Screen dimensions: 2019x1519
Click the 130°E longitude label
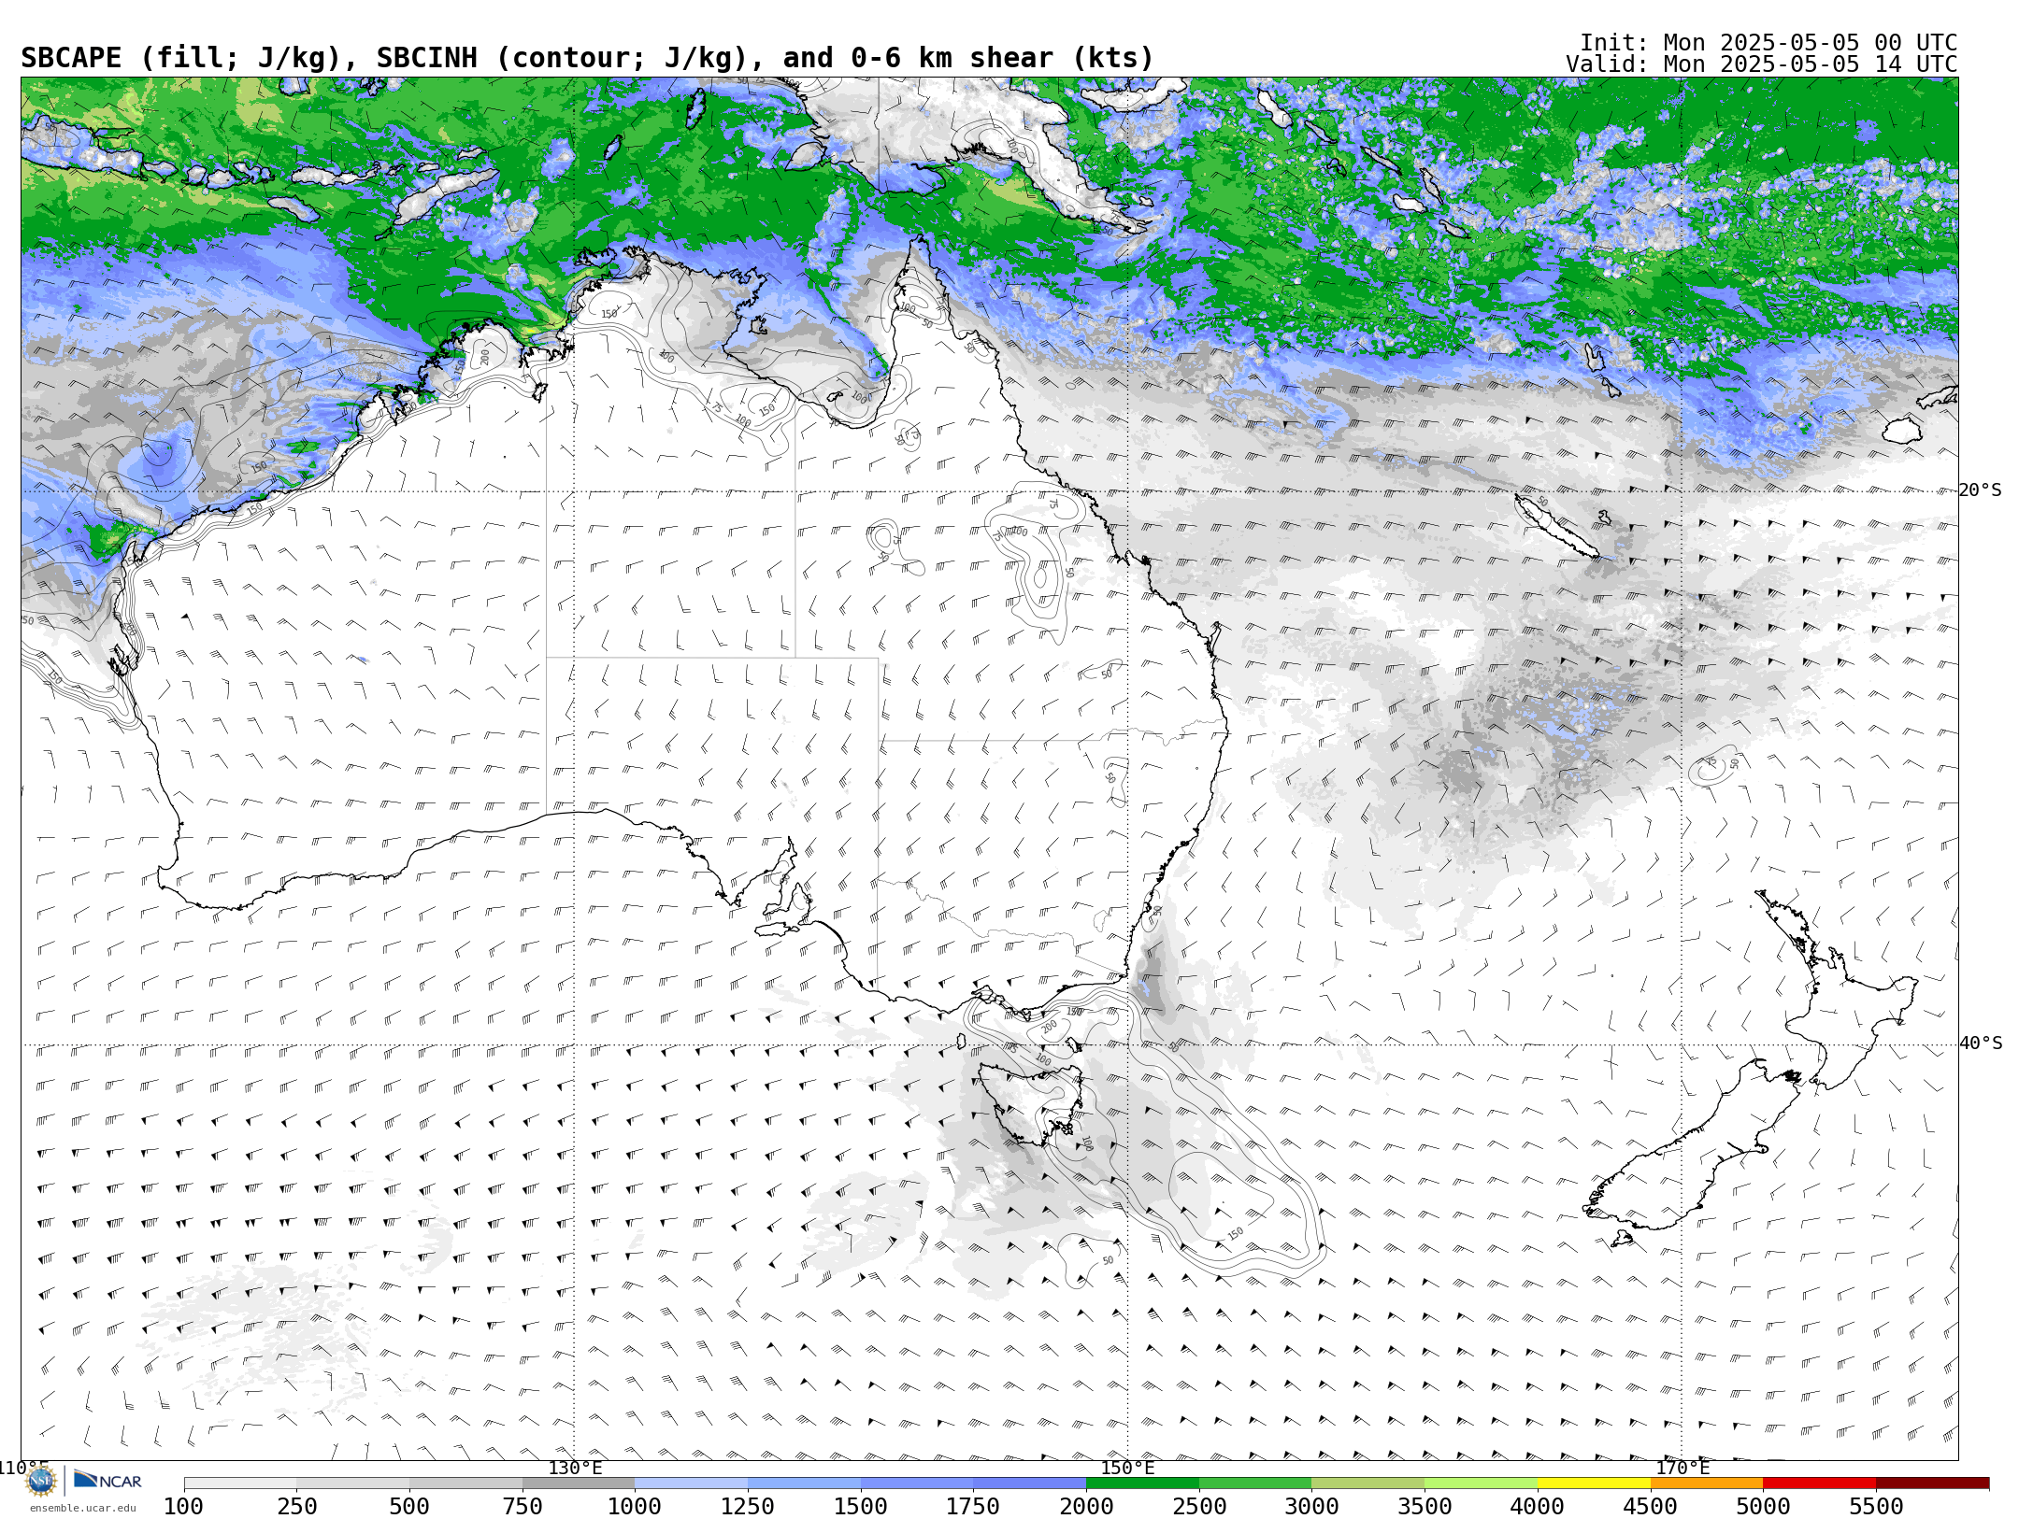pos(575,1468)
